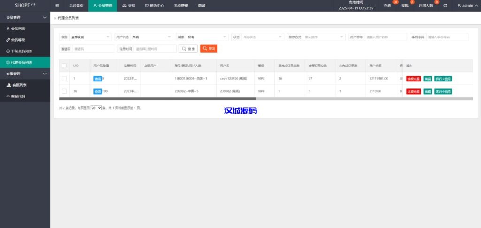Open the 排序方式 dropdown

point(324,37)
